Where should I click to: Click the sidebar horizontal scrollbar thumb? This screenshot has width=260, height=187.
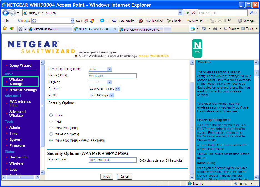click(20, 177)
